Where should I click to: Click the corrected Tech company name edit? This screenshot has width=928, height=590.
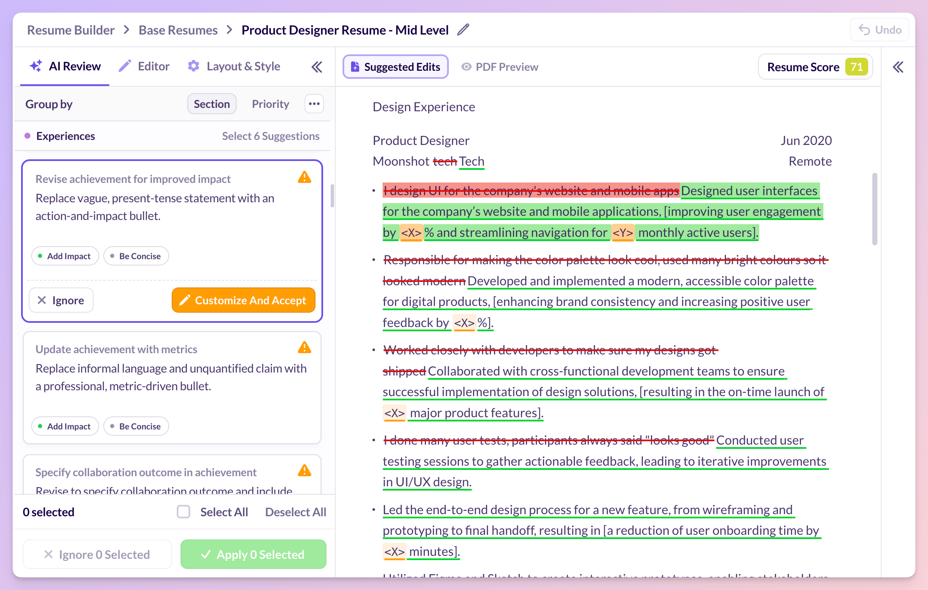[472, 161]
